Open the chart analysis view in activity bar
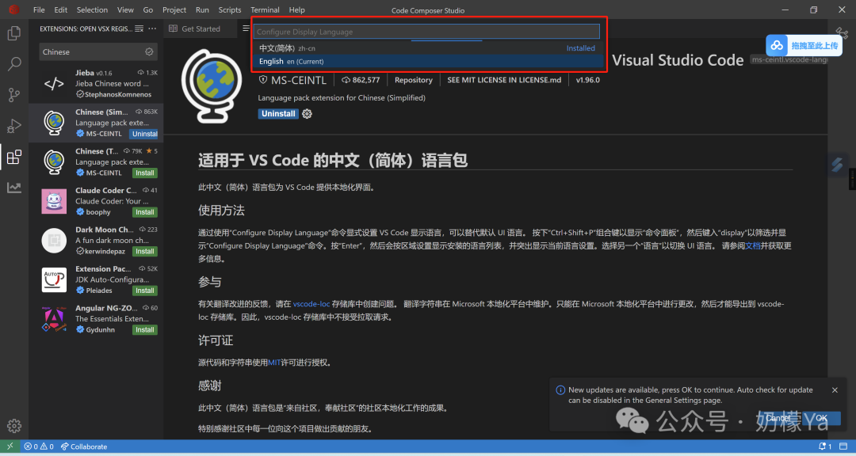 click(x=14, y=188)
